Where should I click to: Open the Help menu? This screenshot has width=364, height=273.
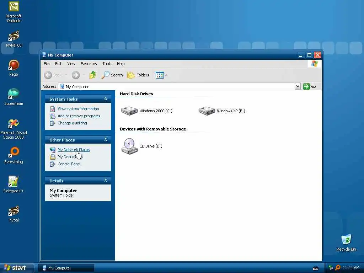[x=121, y=64]
